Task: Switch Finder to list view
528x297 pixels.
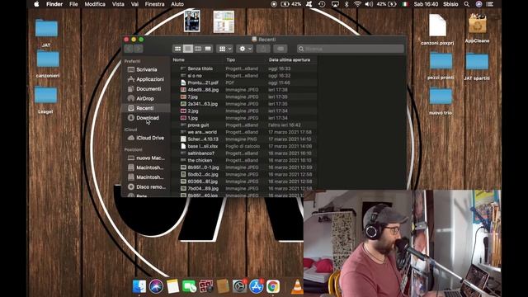Action: pos(188,49)
